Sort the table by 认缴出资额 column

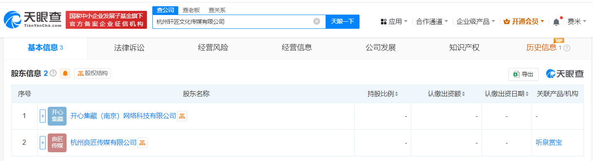click(447, 94)
